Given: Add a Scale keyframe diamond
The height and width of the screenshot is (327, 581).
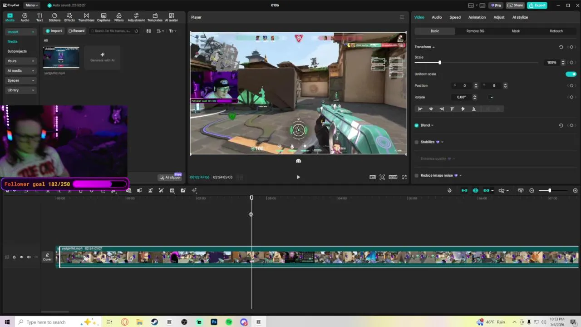Looking at the screenshot, I should point(571,63).
